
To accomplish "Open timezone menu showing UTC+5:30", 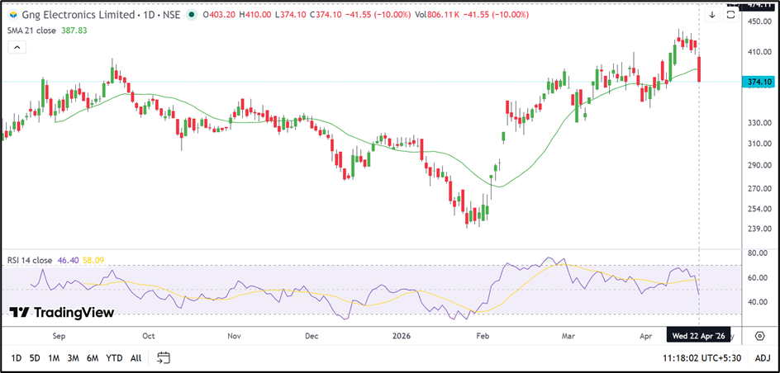I will (x=704, y=358).
